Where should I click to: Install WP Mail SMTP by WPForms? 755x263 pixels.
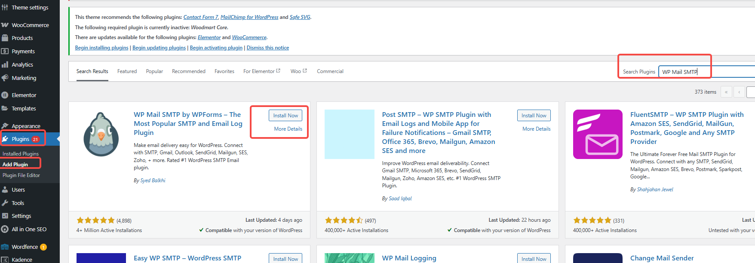285,116
